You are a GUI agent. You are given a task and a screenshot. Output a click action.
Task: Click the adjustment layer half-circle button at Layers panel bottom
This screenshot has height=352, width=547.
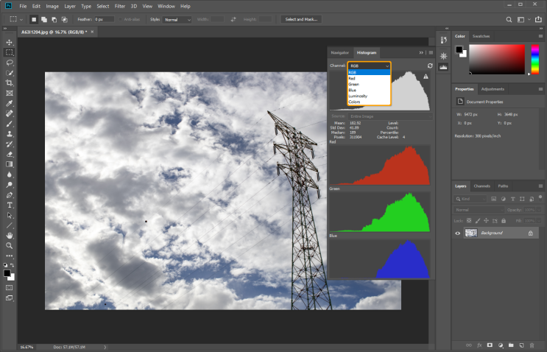[x=501, y=345]
